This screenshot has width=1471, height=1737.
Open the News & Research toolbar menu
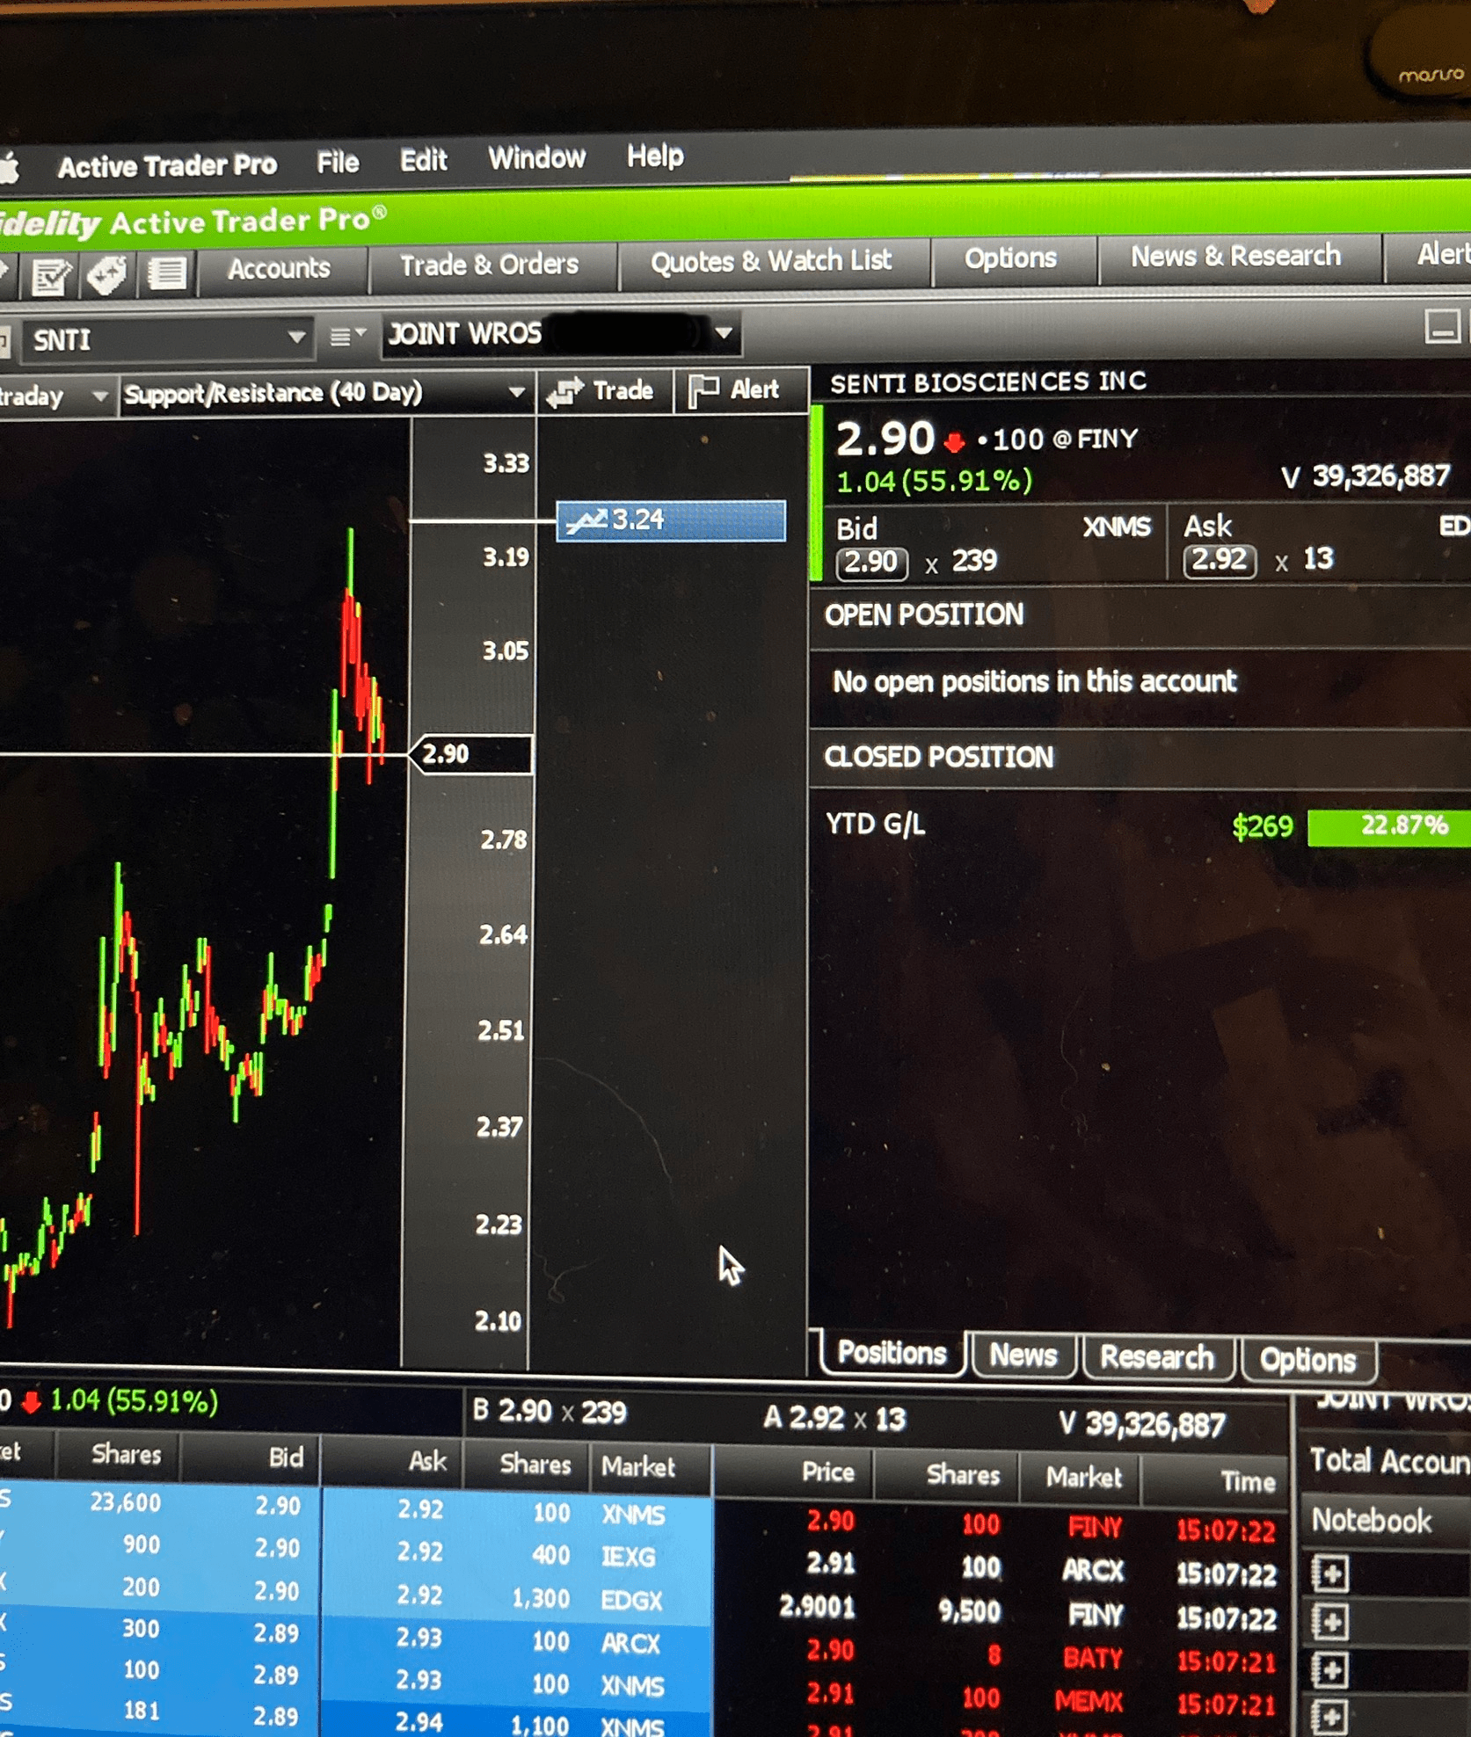click(x=1235, y=256)
